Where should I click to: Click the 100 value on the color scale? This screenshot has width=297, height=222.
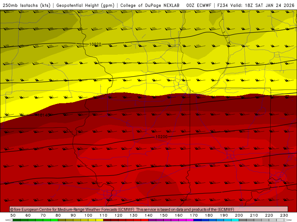pyautogui.click(x=88, y=215)
